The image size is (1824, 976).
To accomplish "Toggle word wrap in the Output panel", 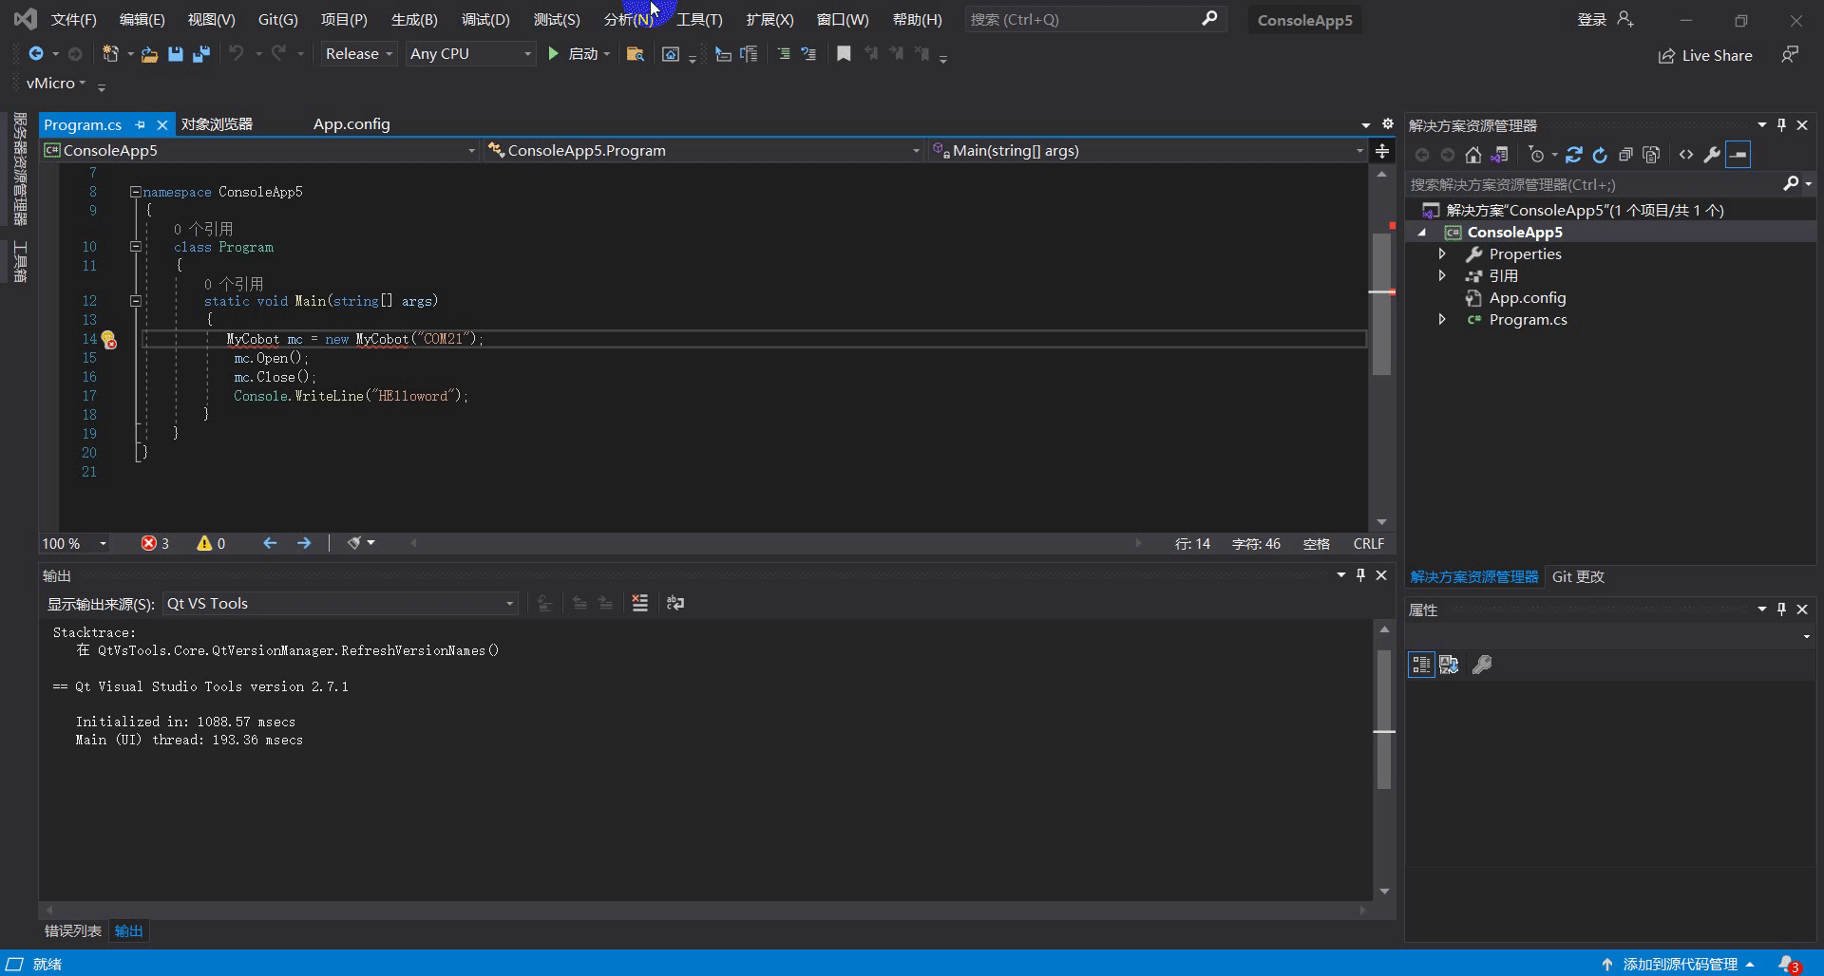I will [x=675, y=603].
